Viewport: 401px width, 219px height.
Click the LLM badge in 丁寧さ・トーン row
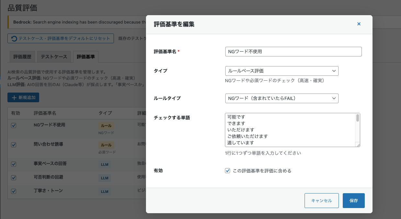pos(105,192)
